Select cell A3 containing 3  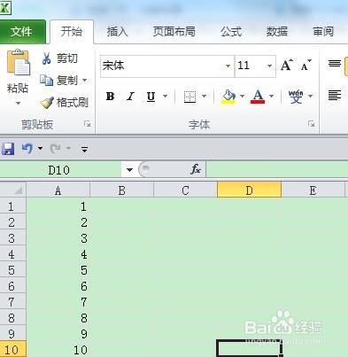[x=58, y=238]
